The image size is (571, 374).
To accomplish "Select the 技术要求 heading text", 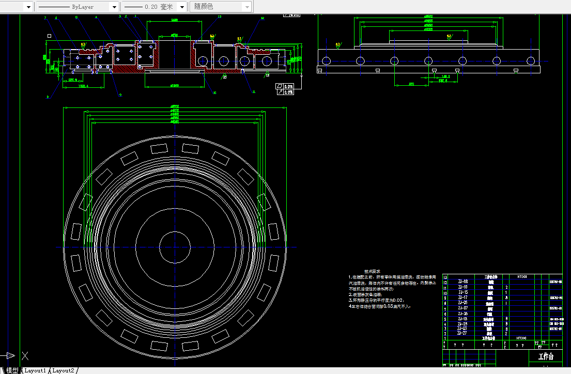I will [x=372, y=271].
